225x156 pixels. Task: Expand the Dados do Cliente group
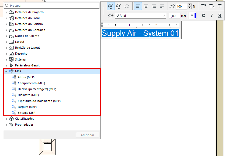6,36
